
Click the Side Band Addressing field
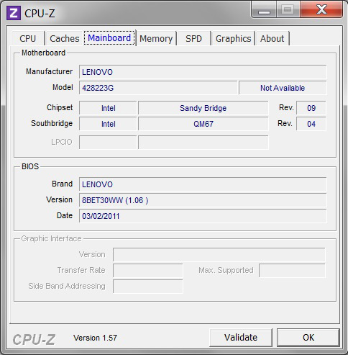coord(148,286)
